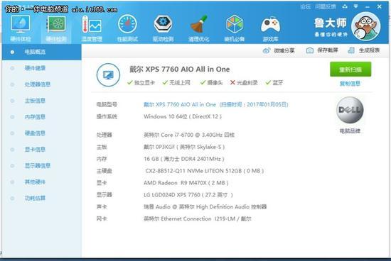Image resolution: width=391 pixels, height=261 pixels.
Task: Click the green 重新扫描 rescan button
Action: pyautogui.click(x=350, y=70)
